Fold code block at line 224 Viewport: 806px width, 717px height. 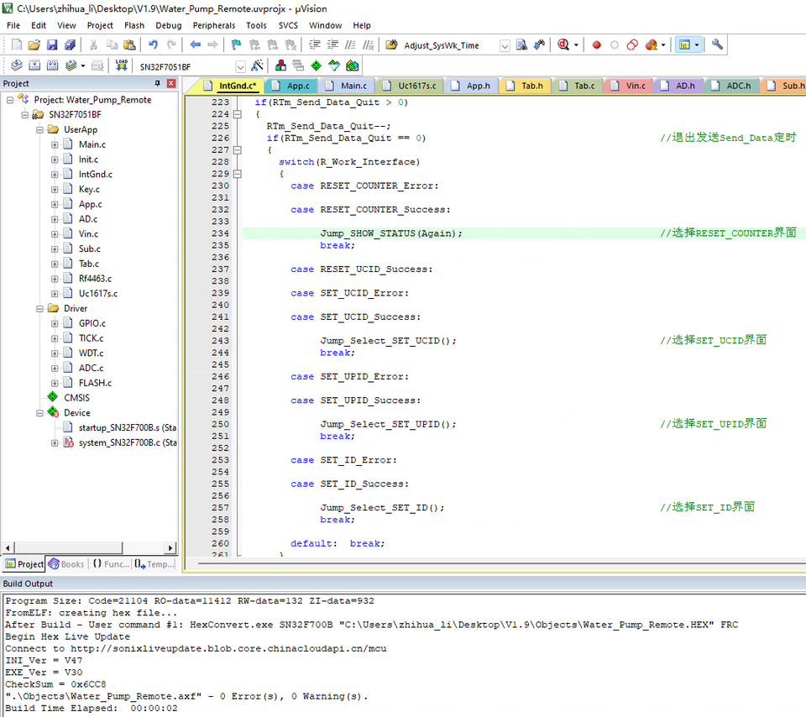(x=237, y=114)
